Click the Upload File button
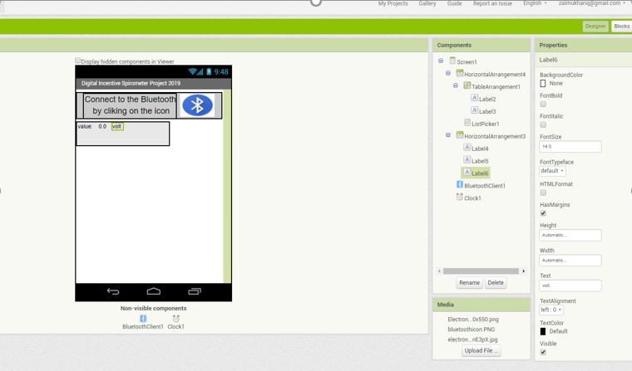Viewport: 632px width, 371px height. pyautogui.click(x=481, y=350)
